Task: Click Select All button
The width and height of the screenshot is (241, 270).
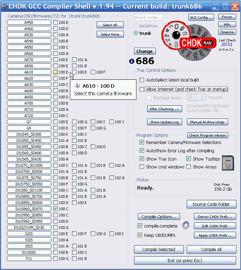Action: [x=110, y=25]
